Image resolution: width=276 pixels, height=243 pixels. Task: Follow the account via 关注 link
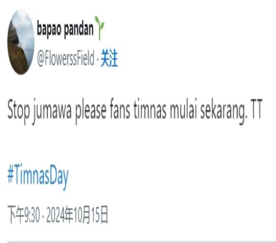(x=109, y=58)
